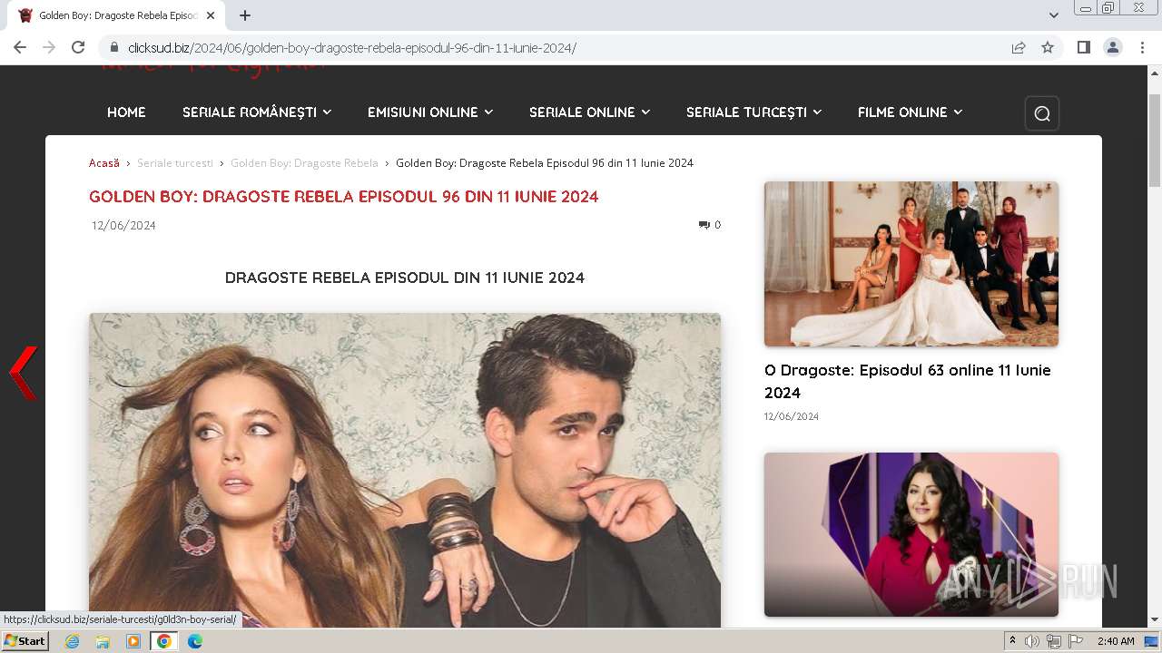Image resolution: width=1162 pixels, height=653 pixels.
Task: Open the Chrome three-dot menu
Action: [1142, 47]
